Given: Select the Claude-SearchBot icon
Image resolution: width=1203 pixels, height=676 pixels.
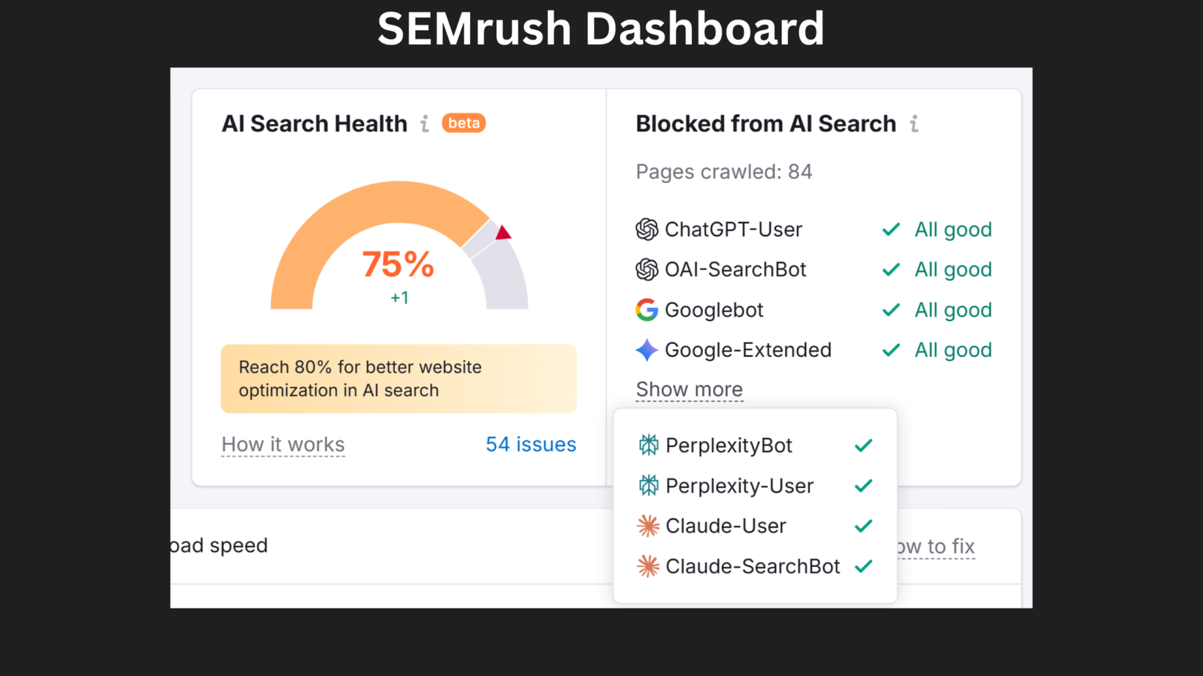Looking at the screenshot, I should pyautogui.click(x=648, y=566).
